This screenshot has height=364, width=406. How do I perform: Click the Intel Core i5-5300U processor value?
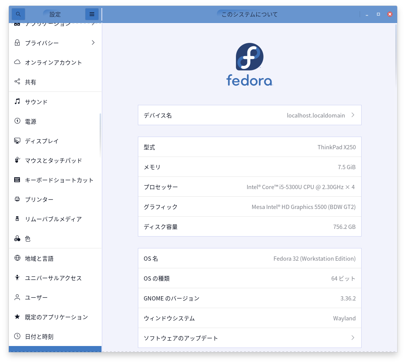(x=301, y=187)
